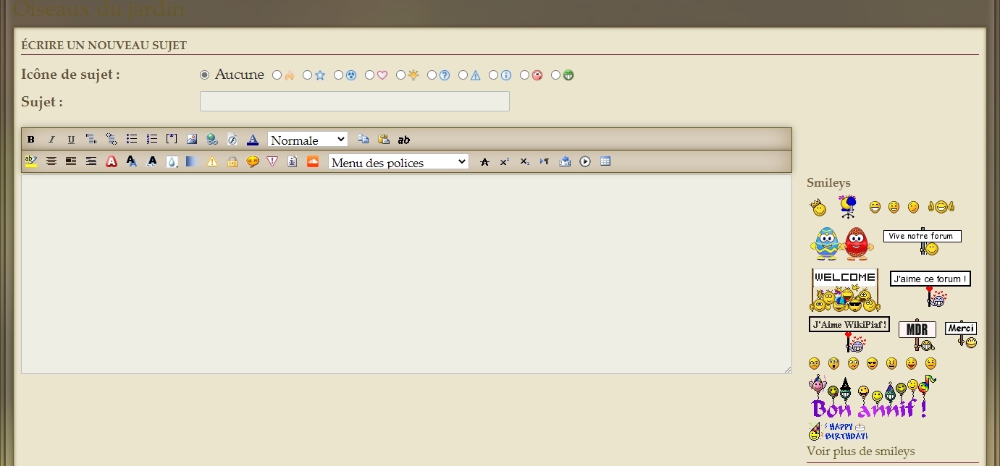Insert a numbered list
Viewport: 1000px width, 466px height.
click(152, 139)
